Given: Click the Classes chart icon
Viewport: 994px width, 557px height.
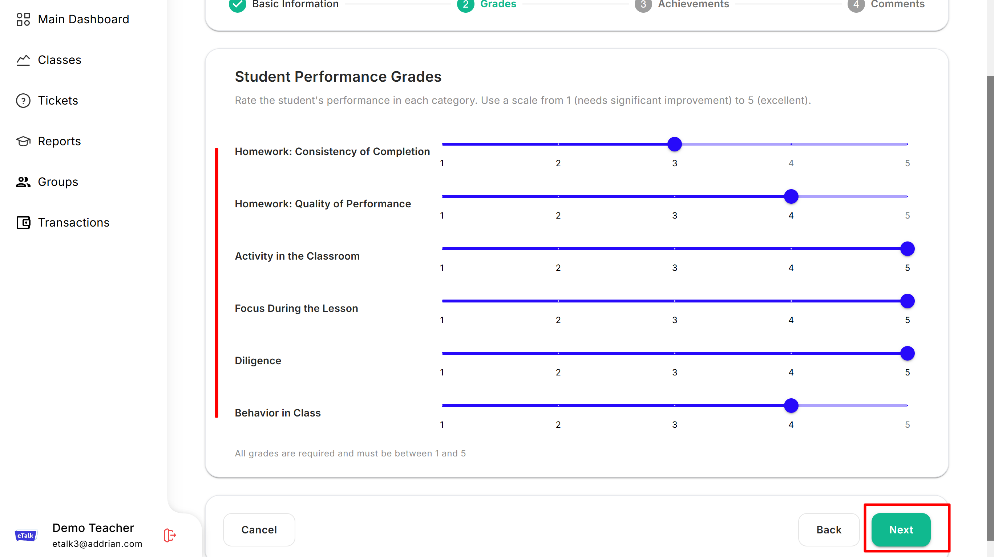Looking at the screenshot, I should 23,60.
